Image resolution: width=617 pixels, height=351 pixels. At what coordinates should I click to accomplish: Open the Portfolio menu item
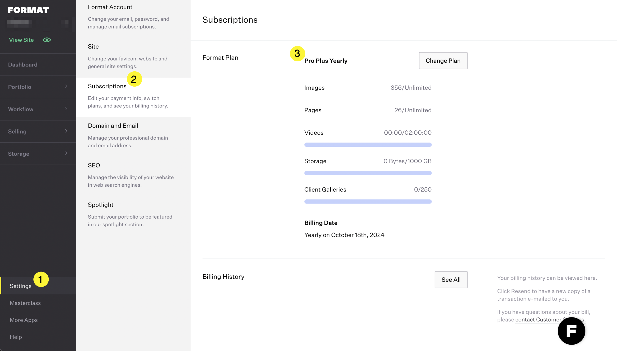pos(38,87)
